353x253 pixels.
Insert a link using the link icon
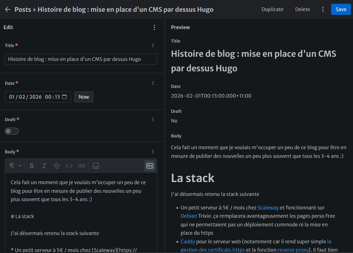[x=82, y=166]
